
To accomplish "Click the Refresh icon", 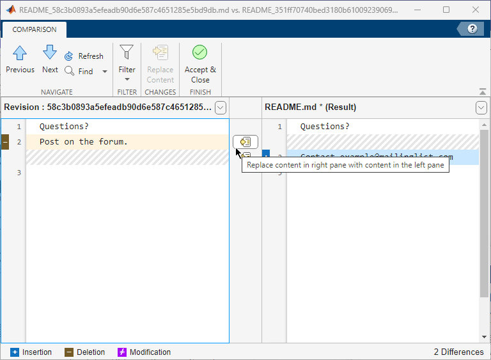I will [69, 56].
